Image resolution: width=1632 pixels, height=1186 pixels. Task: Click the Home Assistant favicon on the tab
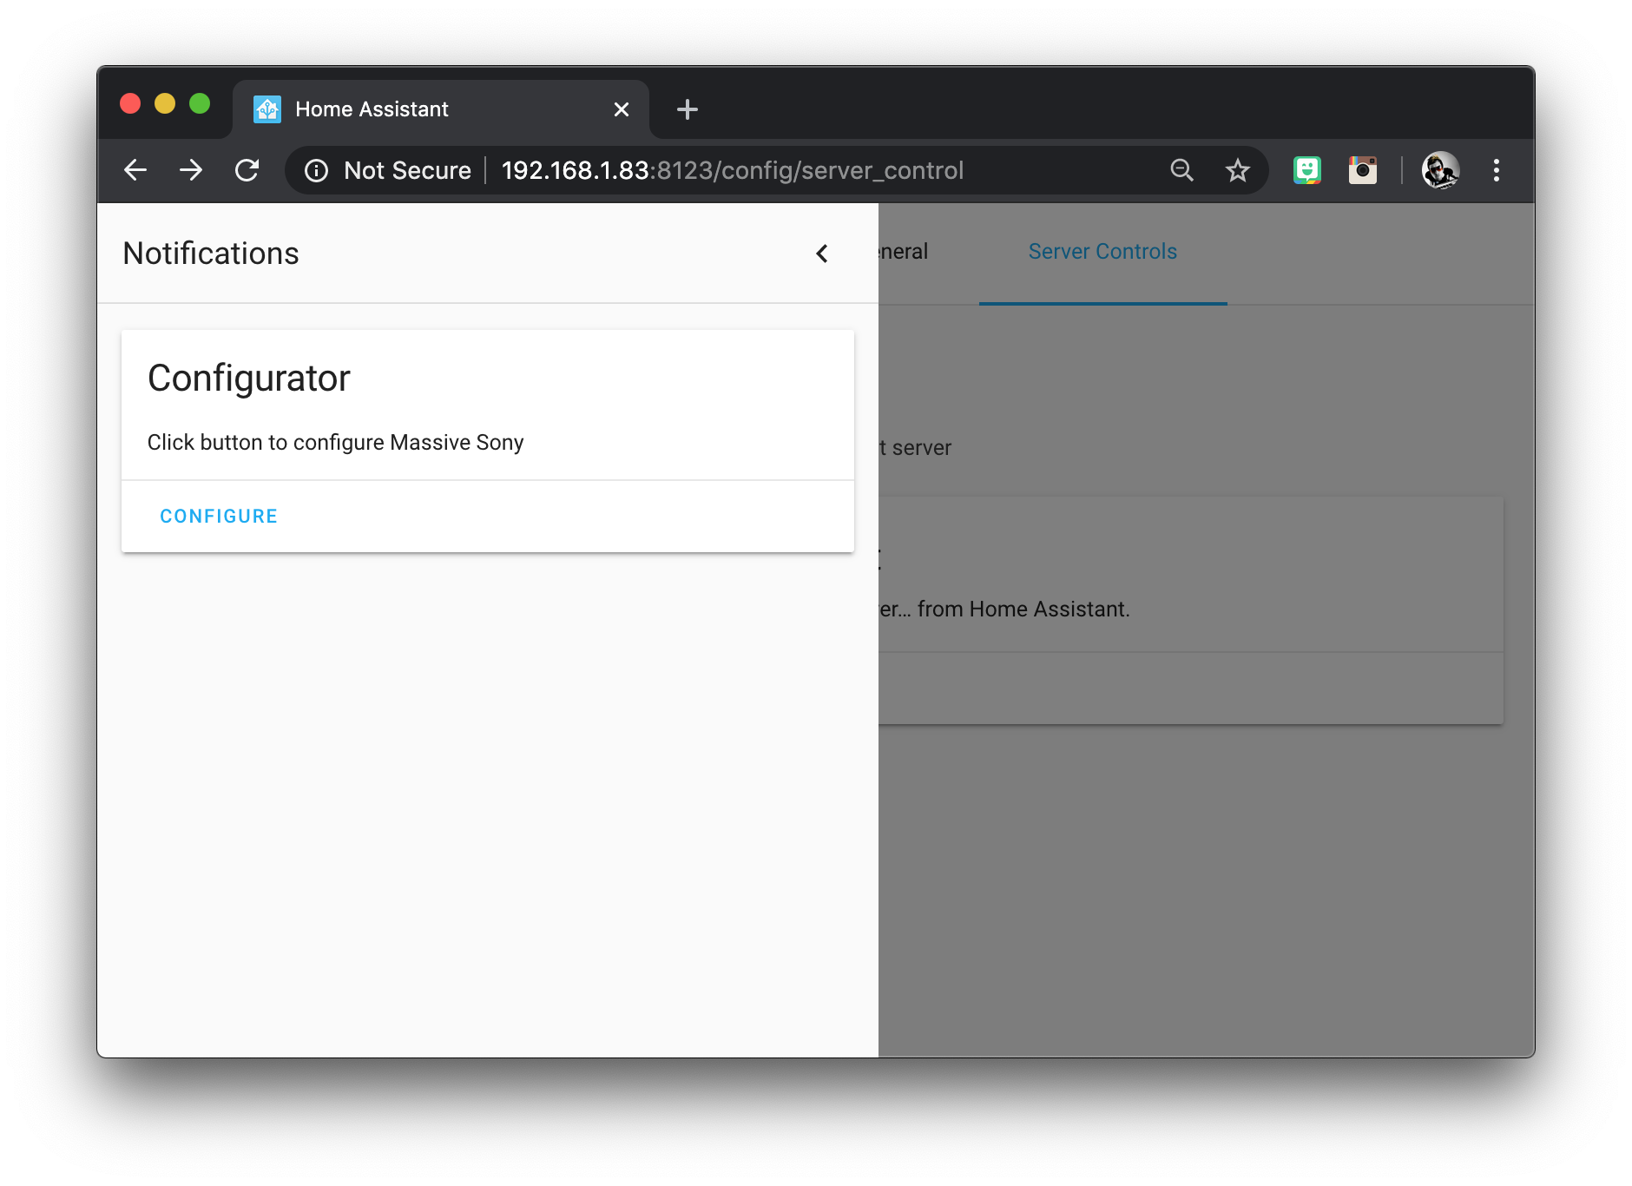tap(267, 109)
